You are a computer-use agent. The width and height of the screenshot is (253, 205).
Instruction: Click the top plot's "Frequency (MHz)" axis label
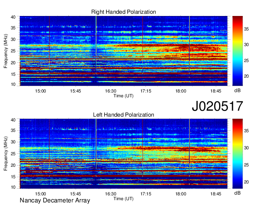[x=6, y=51]
